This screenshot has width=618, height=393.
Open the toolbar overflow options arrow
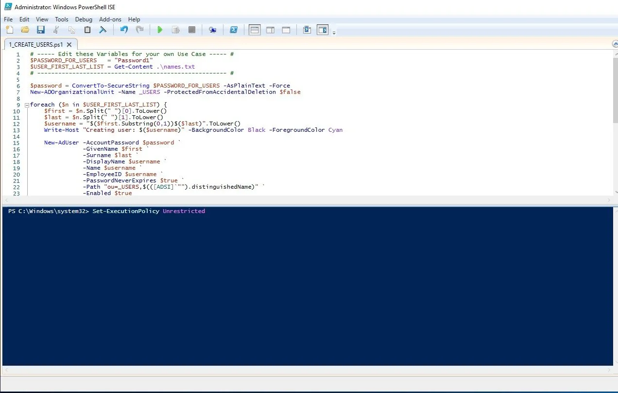coord(334,33)
